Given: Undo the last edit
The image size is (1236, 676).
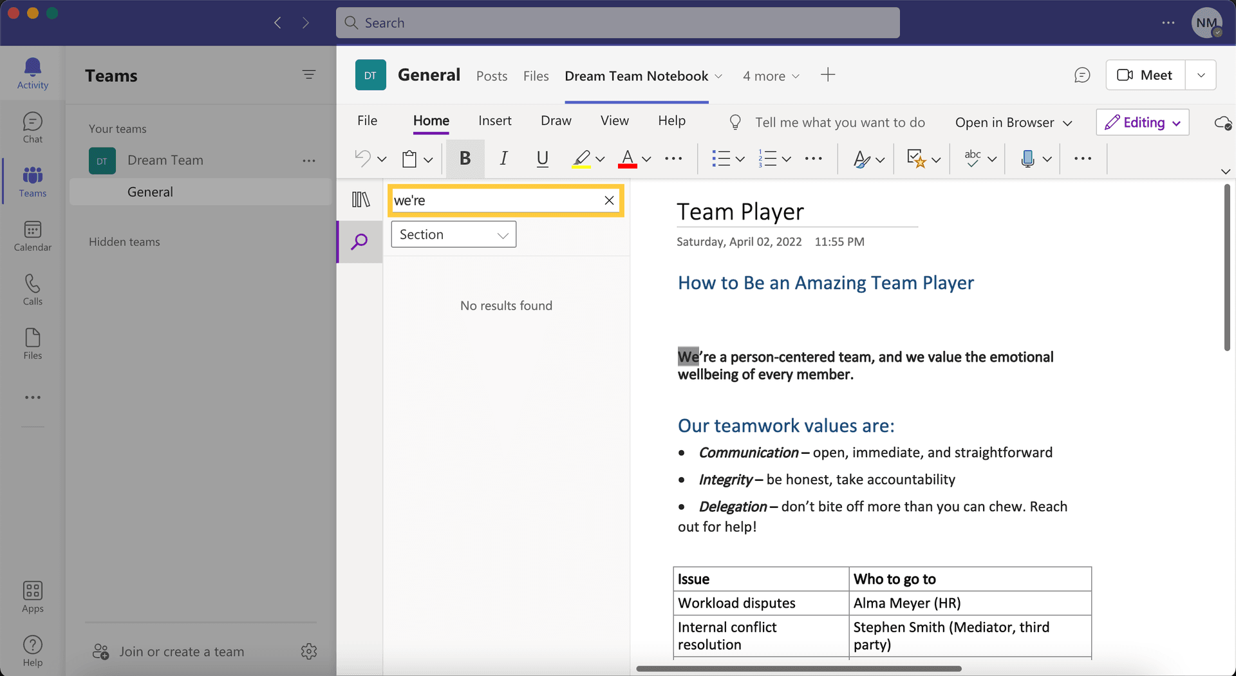Looking at the screenshot, I should pyautogui.click(x=362, y=158).
